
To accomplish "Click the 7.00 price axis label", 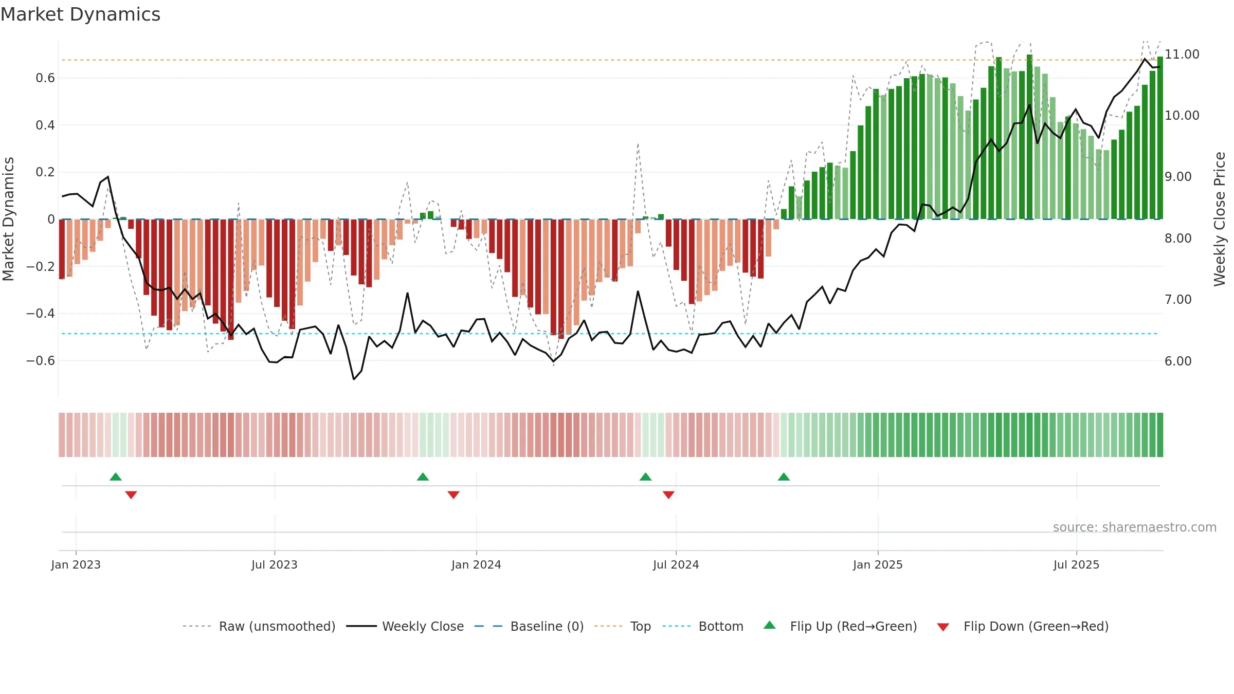I will (1178, 299).
